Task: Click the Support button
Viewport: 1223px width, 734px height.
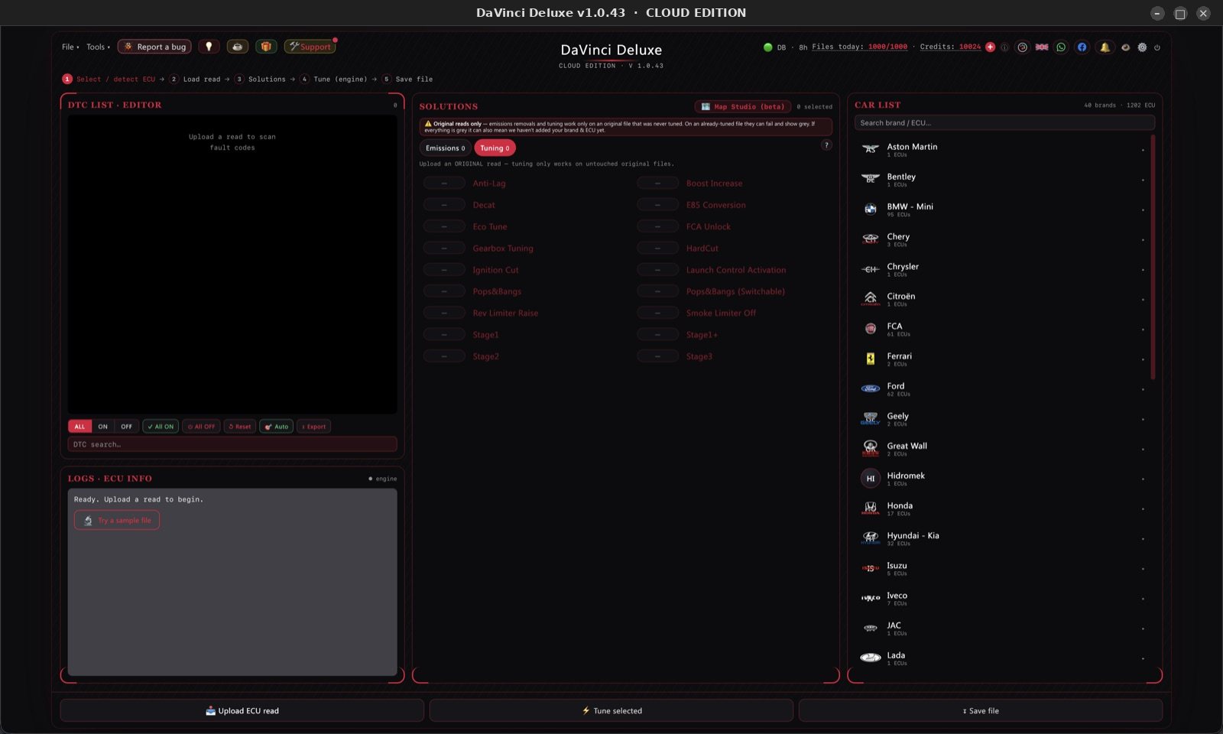Action: pos(310,47)
